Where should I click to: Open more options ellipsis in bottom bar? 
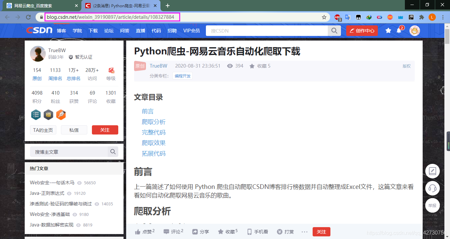pyautogui.click(x=304, y=231)
